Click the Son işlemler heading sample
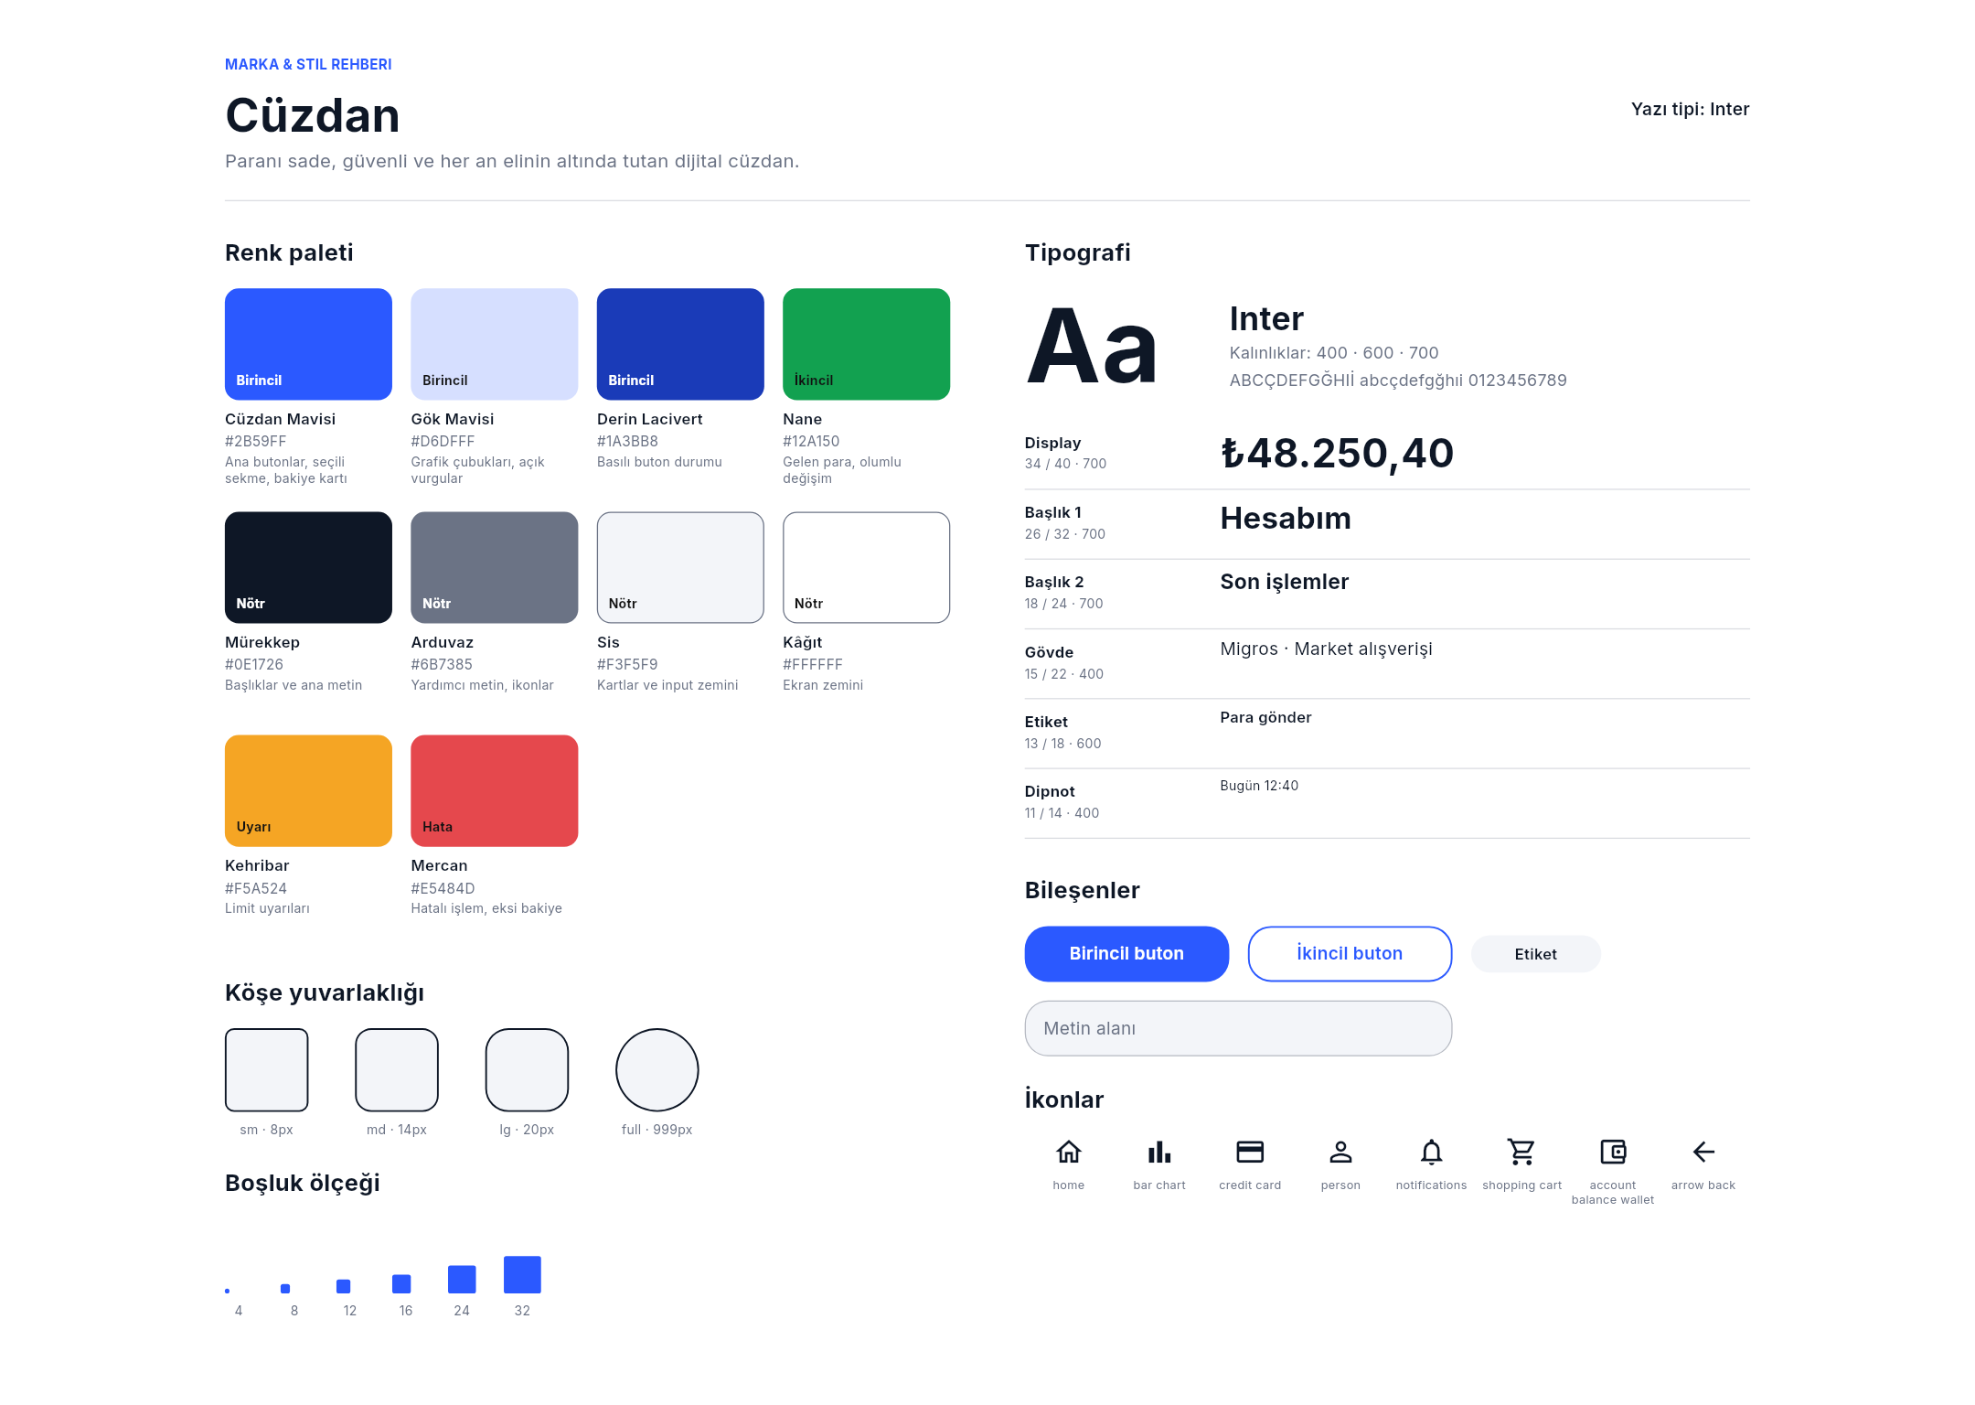The image size is (1975, 1405). pos(1285,582)
